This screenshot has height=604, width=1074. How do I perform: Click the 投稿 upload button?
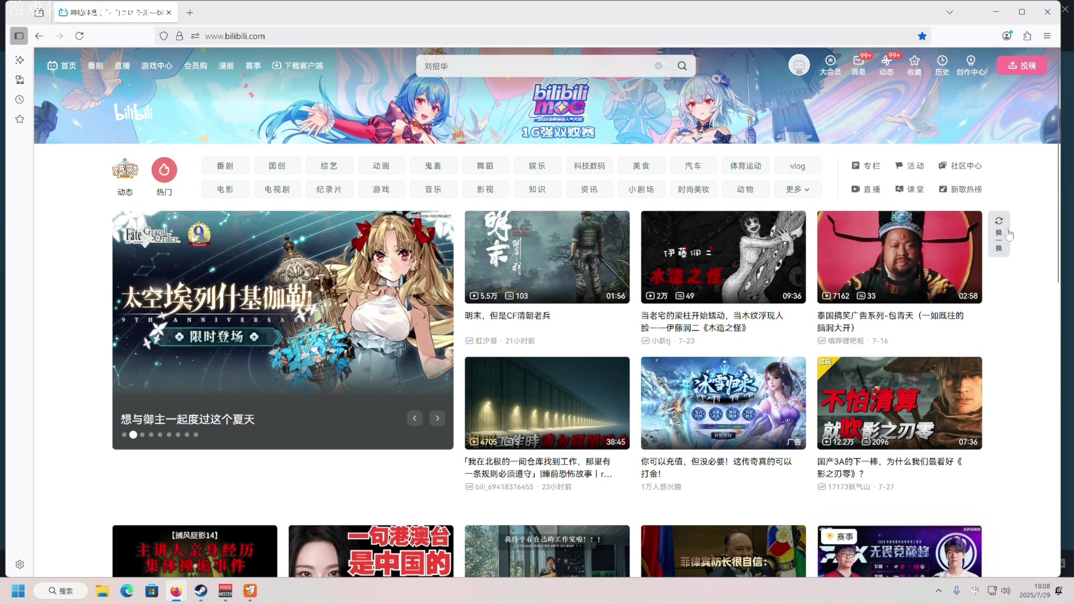(1021, 65)
